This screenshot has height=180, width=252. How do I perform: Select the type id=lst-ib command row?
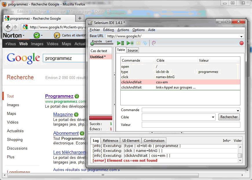click(x=180, y=72)
